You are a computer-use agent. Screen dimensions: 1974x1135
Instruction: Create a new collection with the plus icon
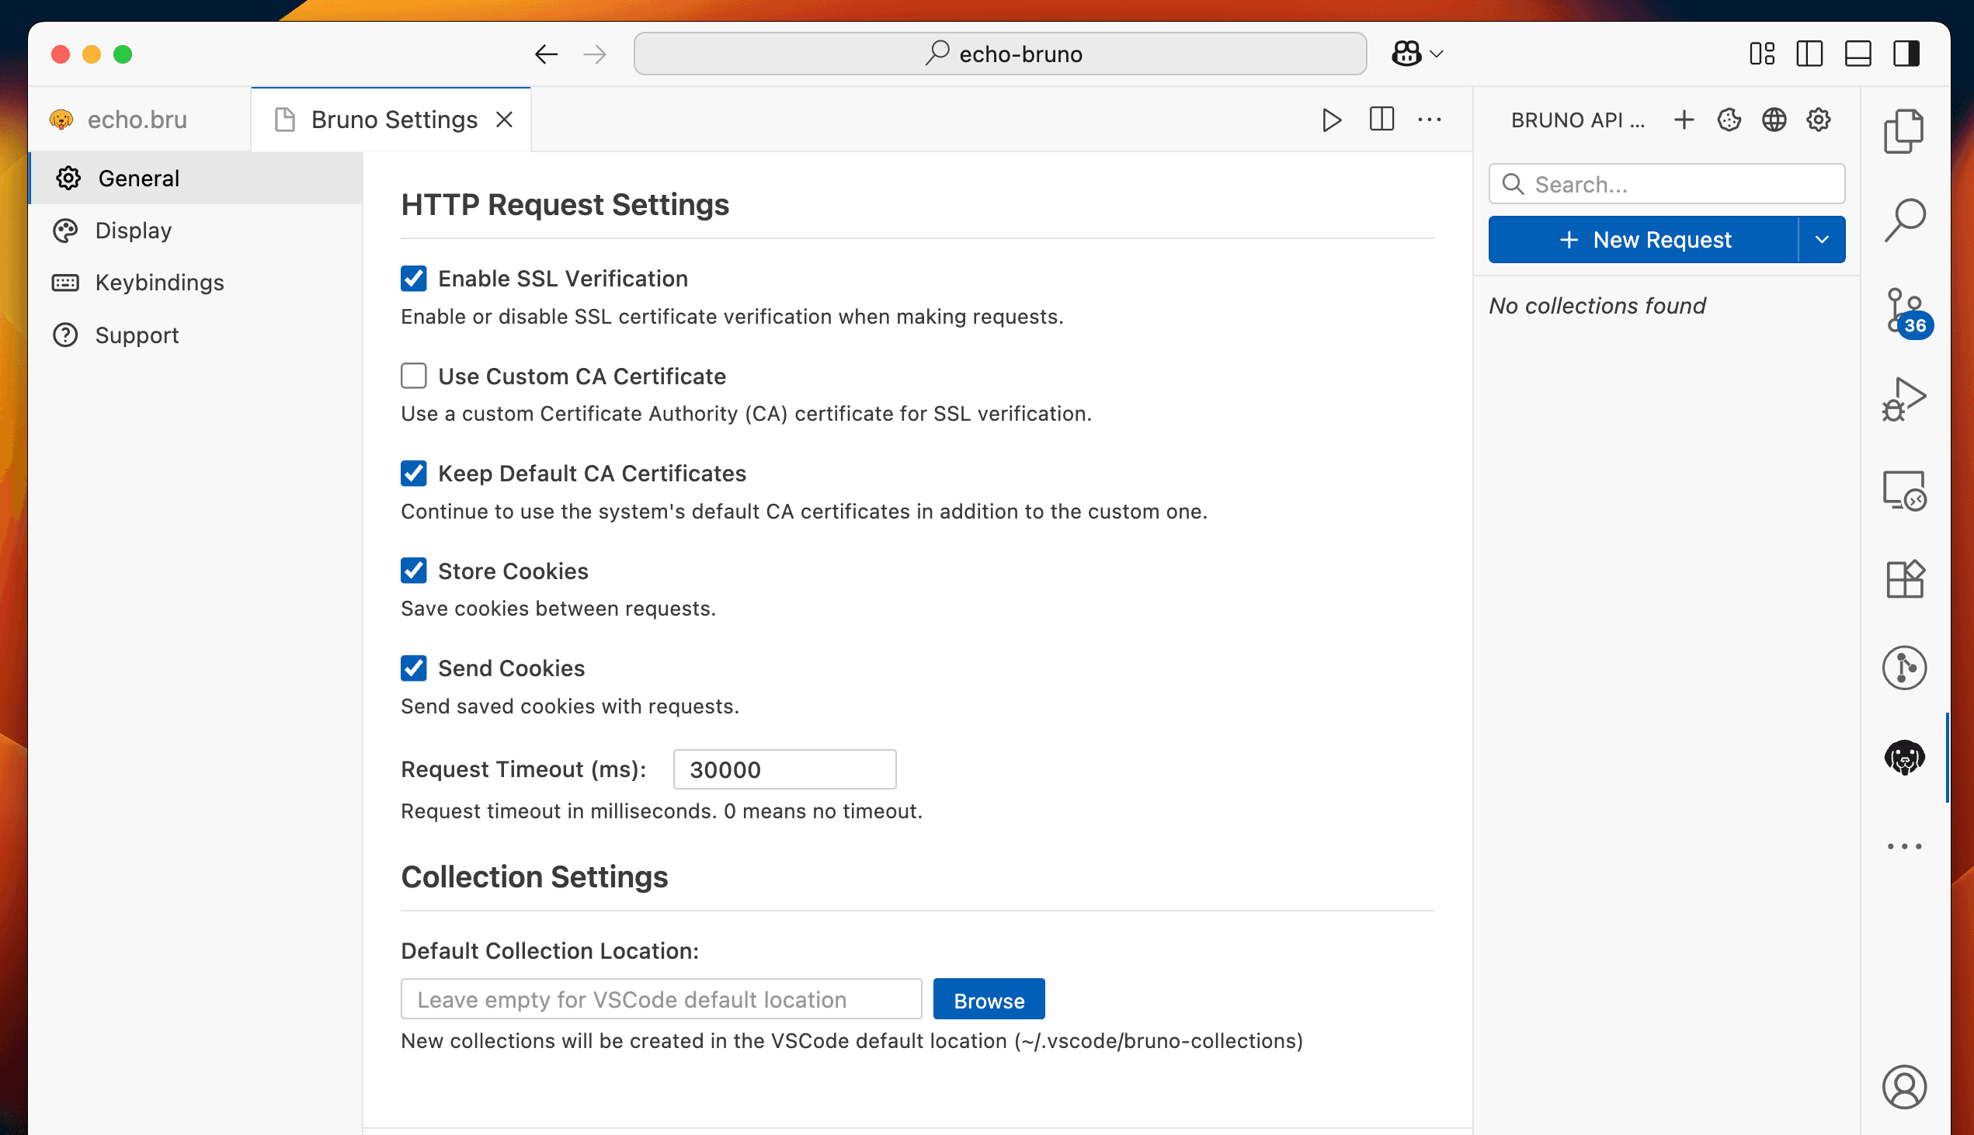(1684, 120)
